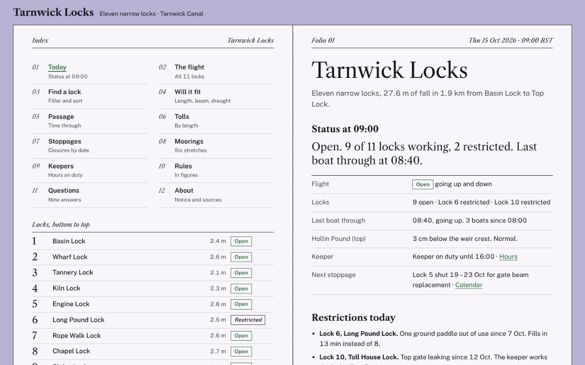Click the Status at 09:00 heading
This screenshot has height=365, width=585.
[x=345, y=129]
